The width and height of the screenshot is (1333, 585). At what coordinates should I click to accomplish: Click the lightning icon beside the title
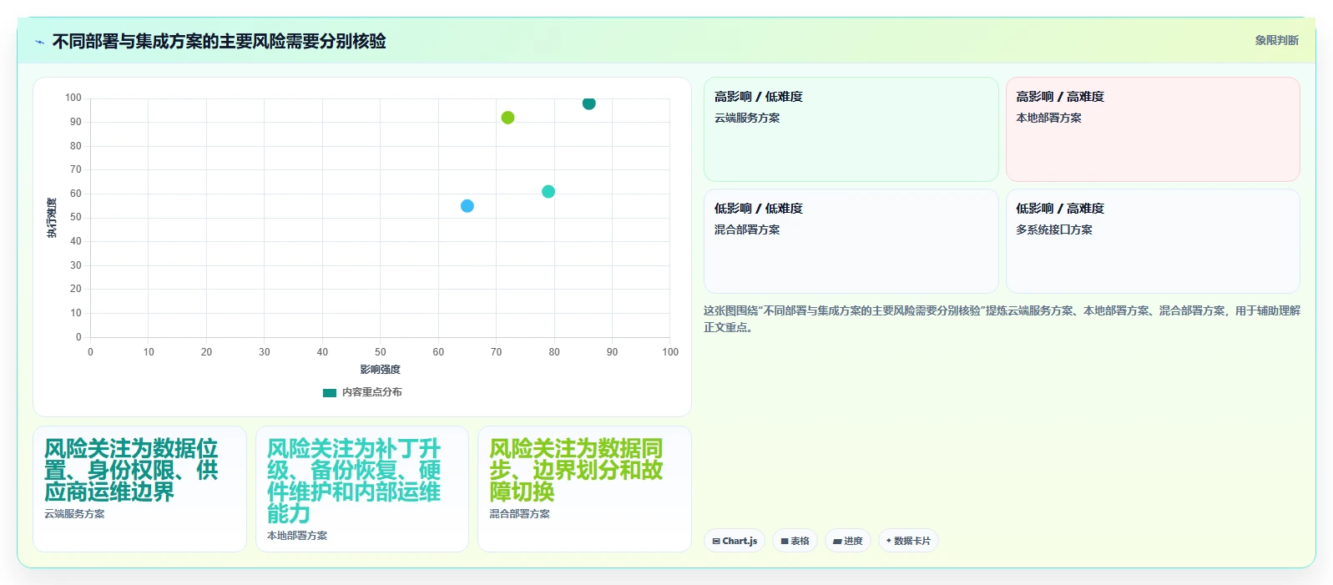click(39, 42)
